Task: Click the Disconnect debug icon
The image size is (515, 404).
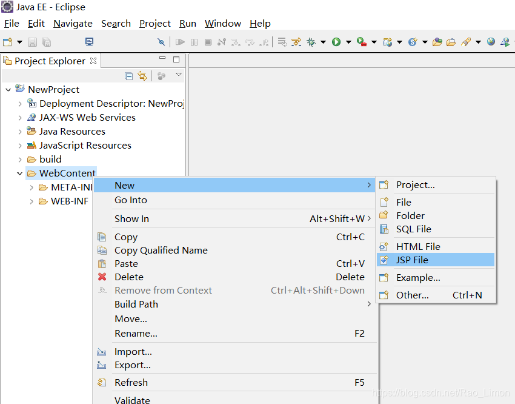Action: [x=222, y=42]
